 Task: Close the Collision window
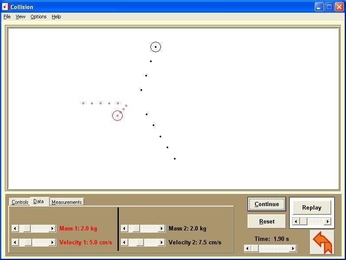click(x=339, y=7)
